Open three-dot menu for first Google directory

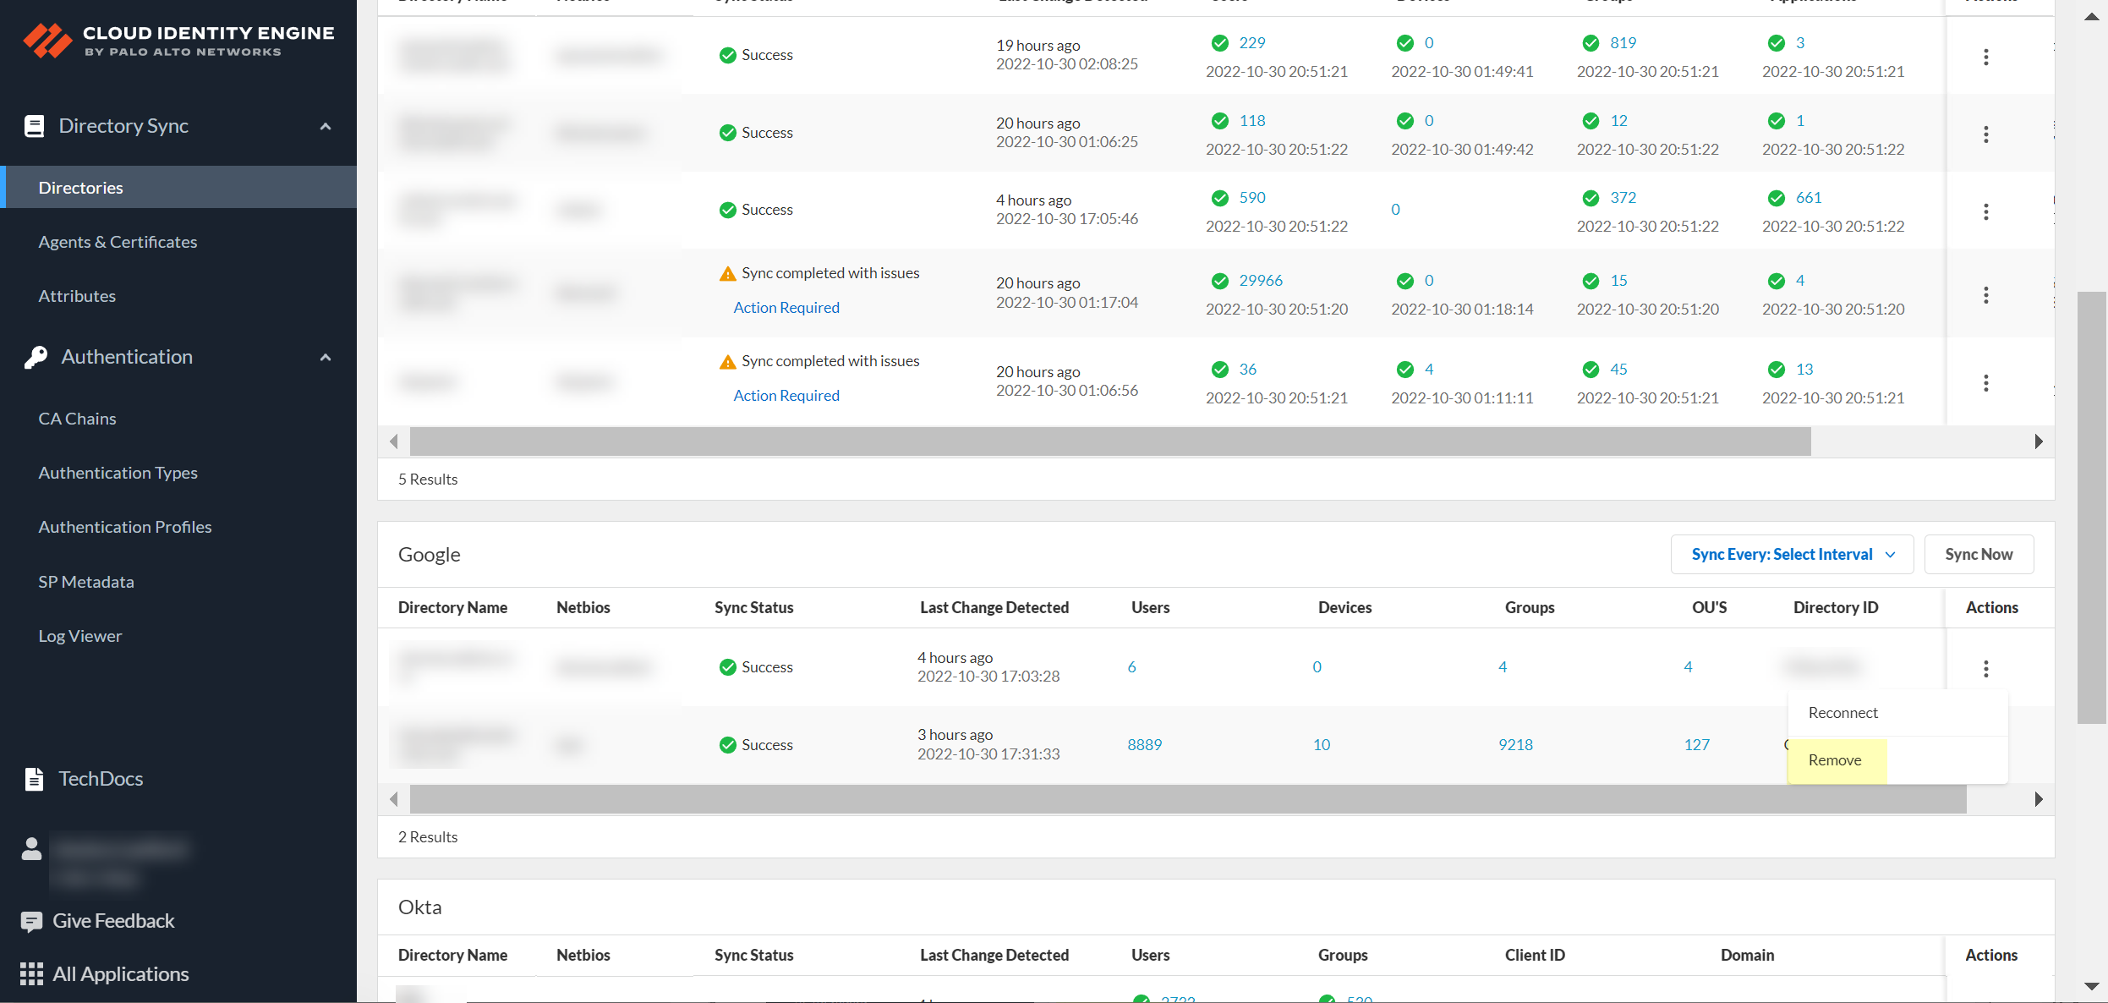pos(1985,669)
